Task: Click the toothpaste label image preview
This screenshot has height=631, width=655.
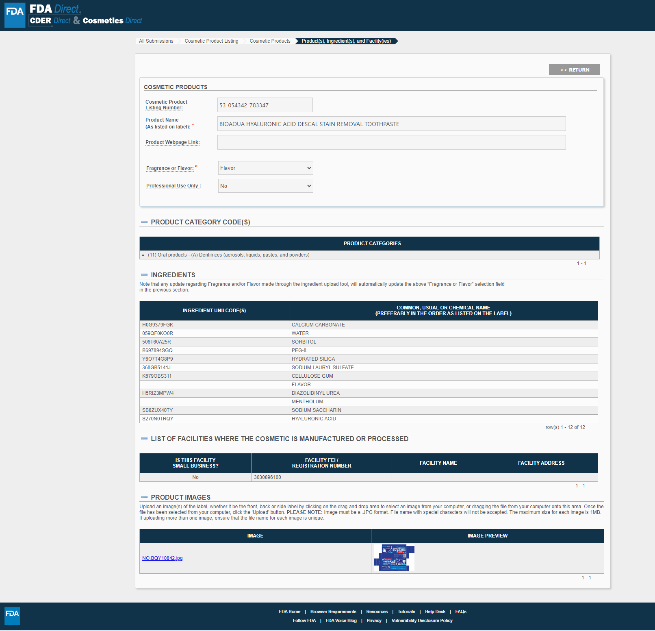Action: 394,558
